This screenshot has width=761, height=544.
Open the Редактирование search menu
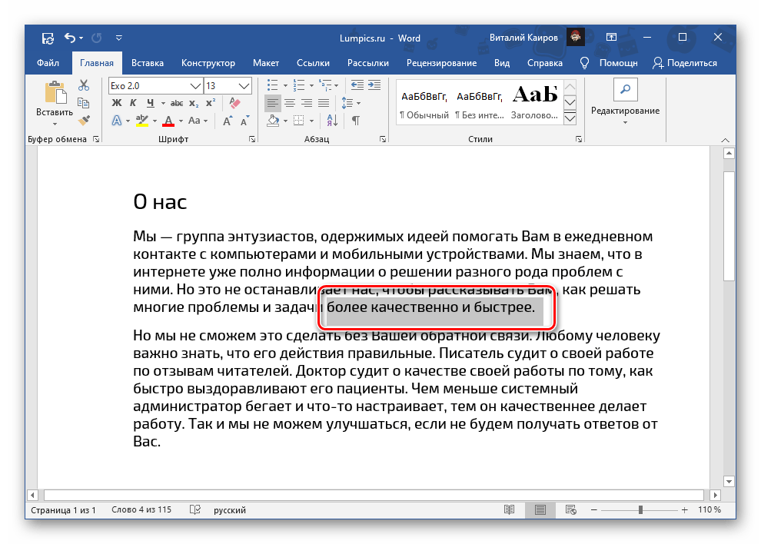(625, 102)
